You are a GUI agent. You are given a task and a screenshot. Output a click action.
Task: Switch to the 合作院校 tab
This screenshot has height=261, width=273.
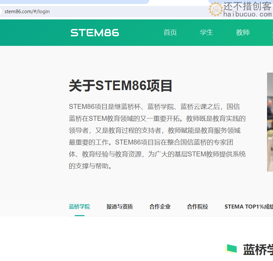click(197, 207)
